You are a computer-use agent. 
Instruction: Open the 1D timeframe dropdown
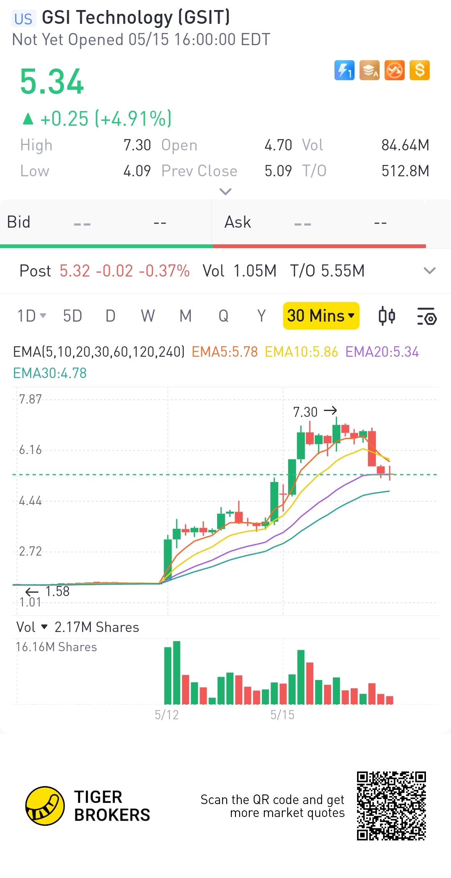coord(32,316)
